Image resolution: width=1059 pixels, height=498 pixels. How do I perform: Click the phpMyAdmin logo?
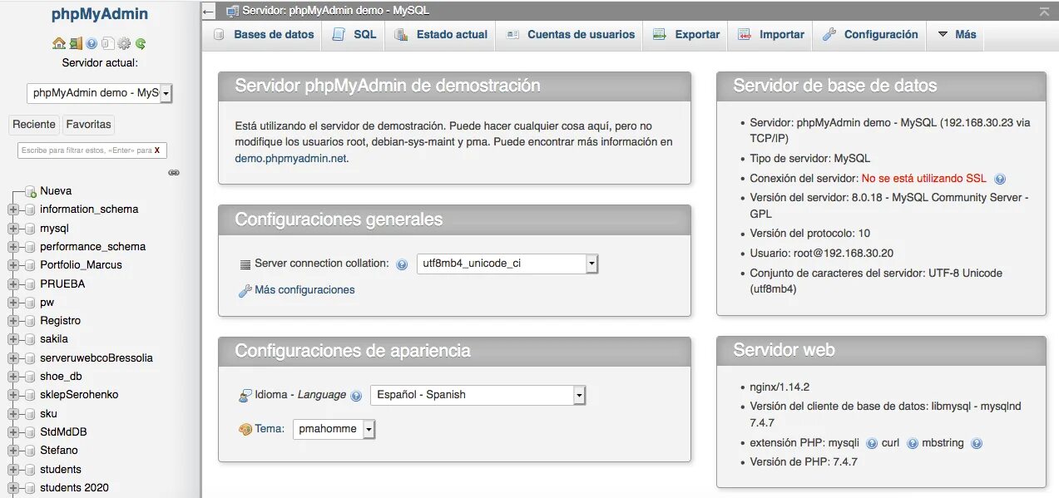[100, 14]
